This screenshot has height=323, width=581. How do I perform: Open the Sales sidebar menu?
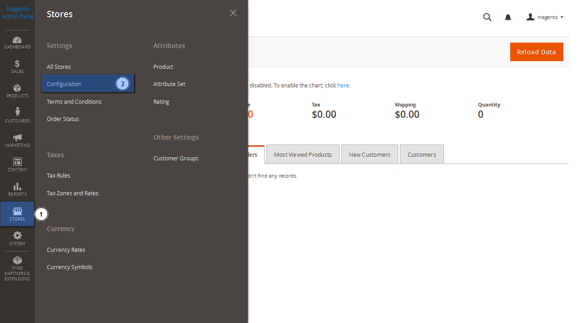click(x=17, y=67)
